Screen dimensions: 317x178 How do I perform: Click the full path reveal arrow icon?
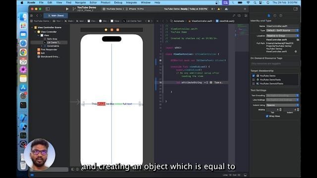pos(296,51)
